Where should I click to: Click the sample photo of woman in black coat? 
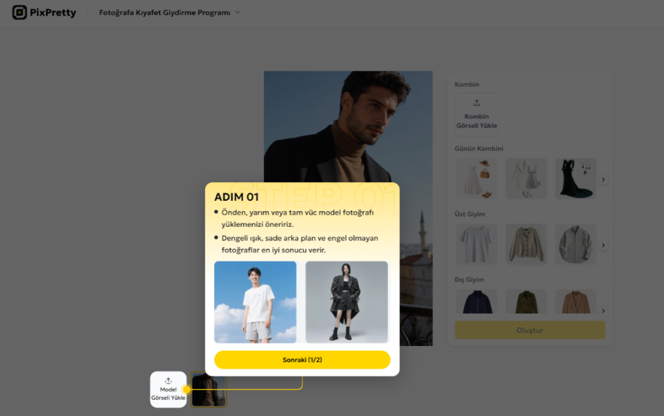pos(346,302)
